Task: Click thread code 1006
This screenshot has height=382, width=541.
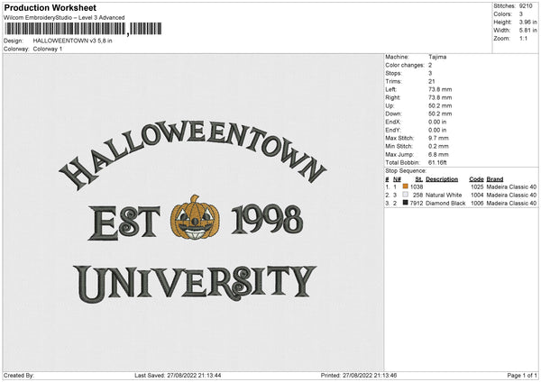Action: (x=477, y=204)
